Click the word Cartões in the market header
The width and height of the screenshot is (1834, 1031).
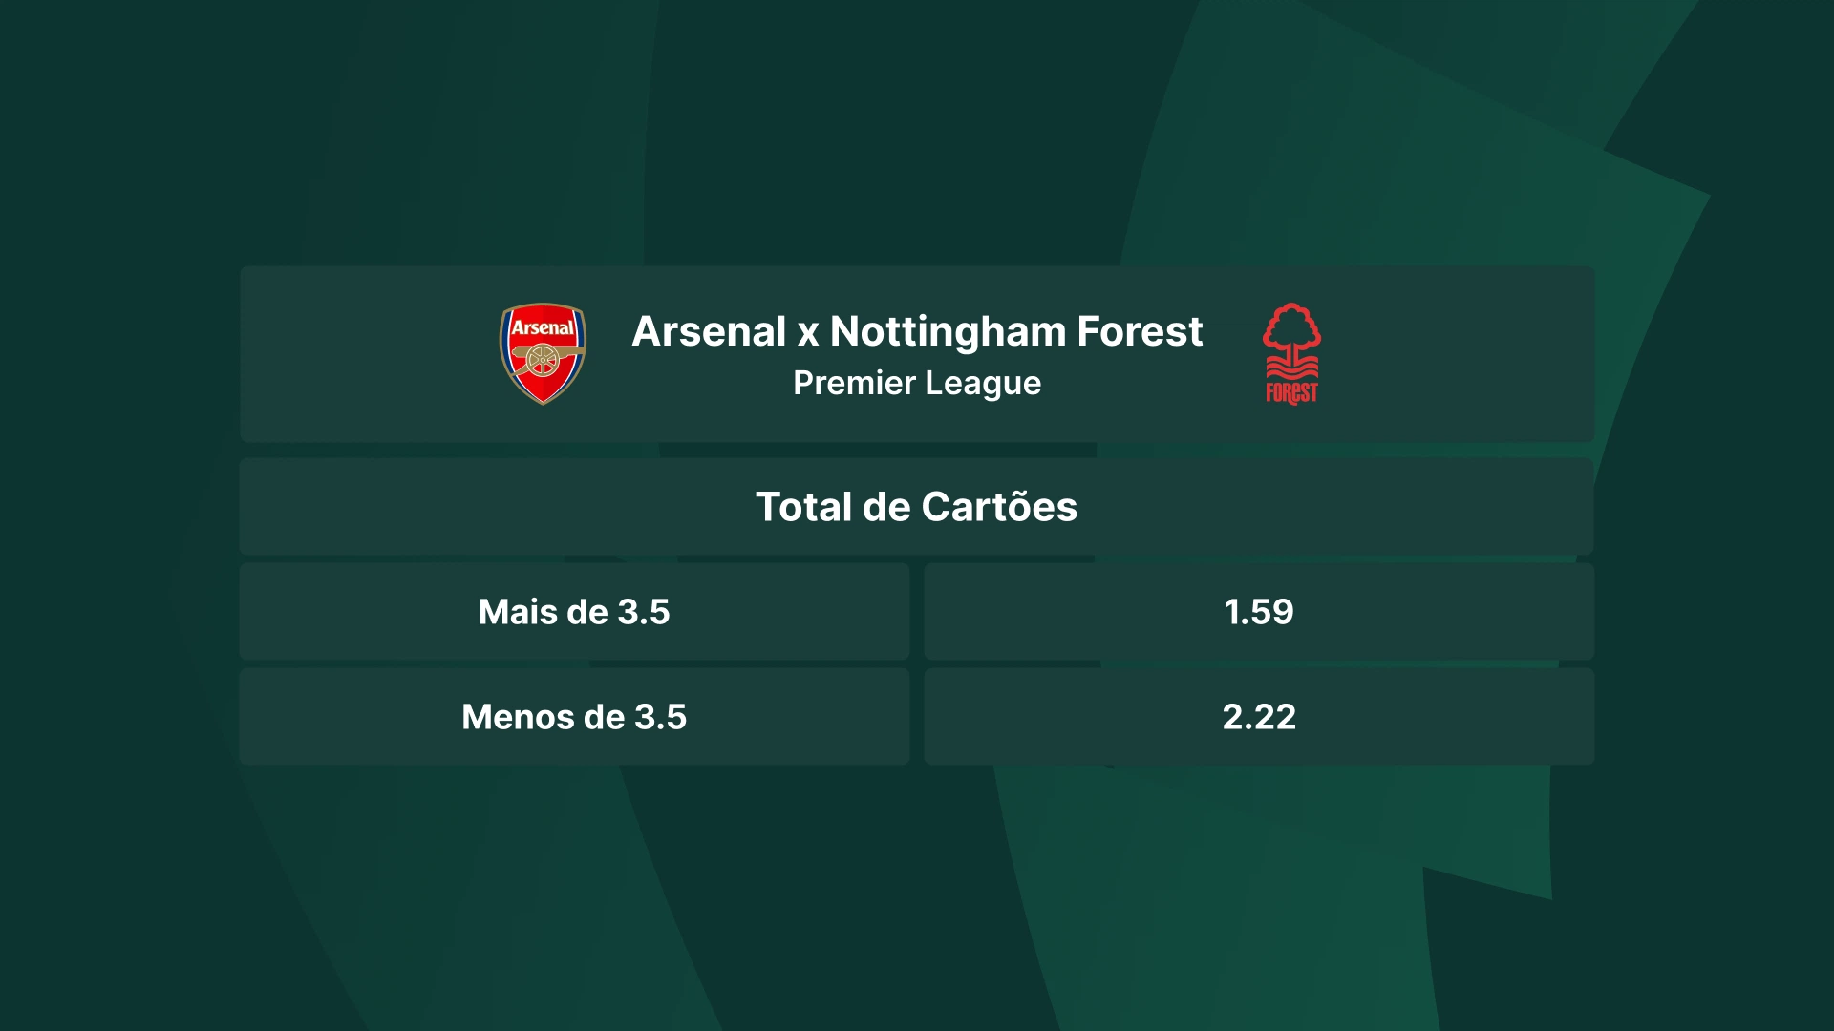(x=999, y=507)
